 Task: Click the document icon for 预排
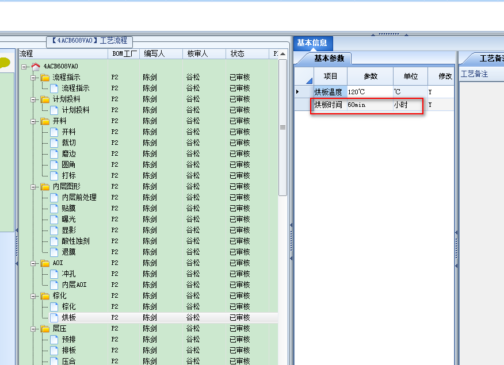click(54, 339)
